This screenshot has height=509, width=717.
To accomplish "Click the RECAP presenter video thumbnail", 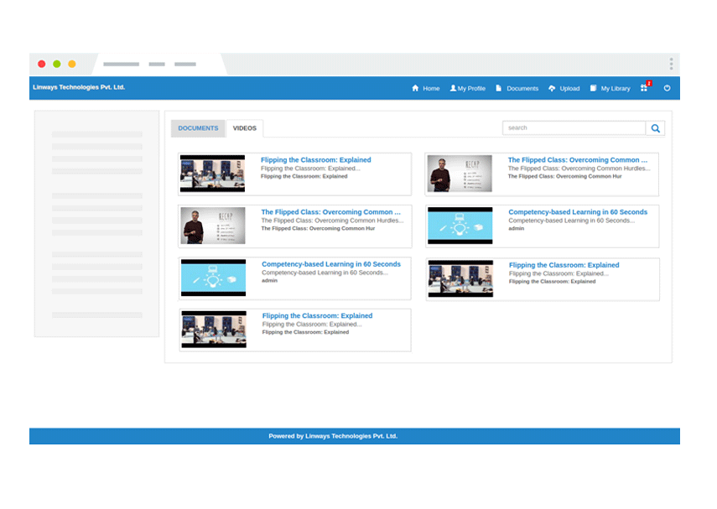I will coord(460,173).
